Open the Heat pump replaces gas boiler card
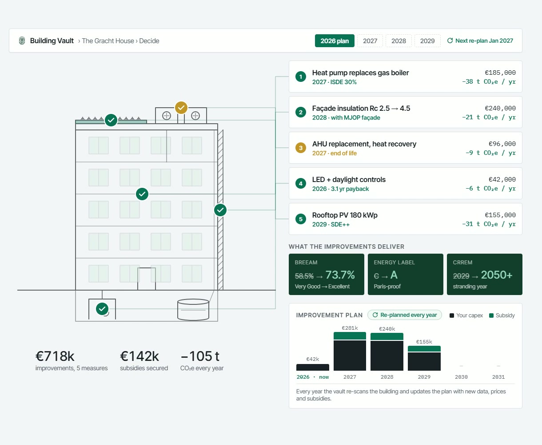This screenshot has height=445, width=542. 406,77
